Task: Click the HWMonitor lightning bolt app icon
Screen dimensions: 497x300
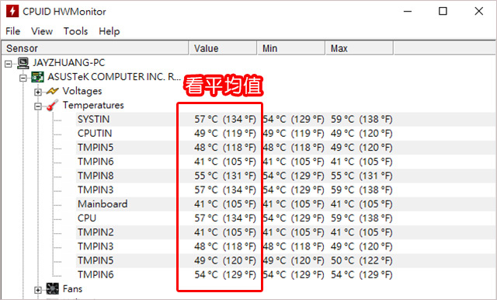Action: 12,11
